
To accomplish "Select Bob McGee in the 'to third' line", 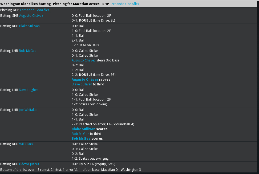I will tap(80, 134).
